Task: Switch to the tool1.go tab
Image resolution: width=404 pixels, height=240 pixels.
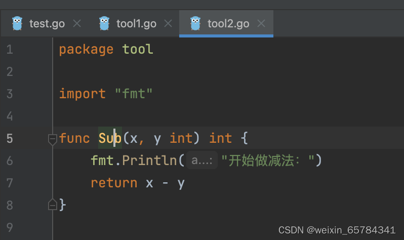Action: [136, 23]
